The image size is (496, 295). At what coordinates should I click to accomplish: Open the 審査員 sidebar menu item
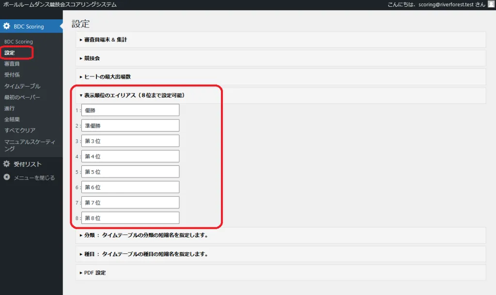12,63
